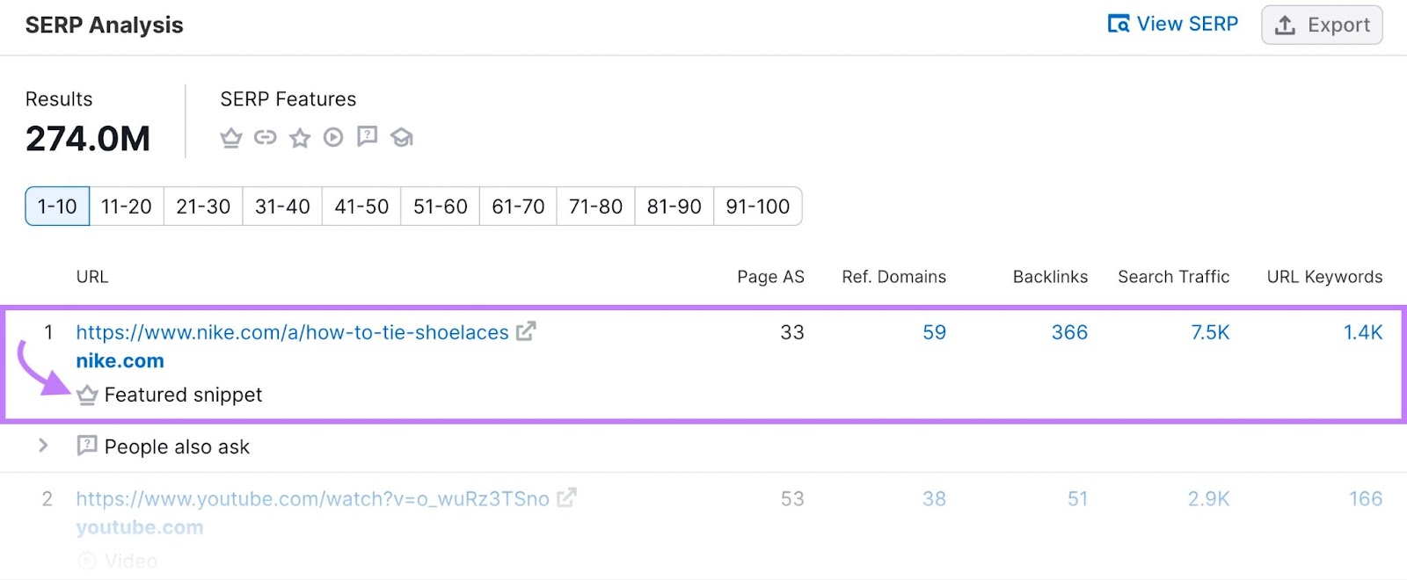Click the Sitelinks chain-link SERP feature icon
The width and height of the screenshot is (1407, 580).
266,137
